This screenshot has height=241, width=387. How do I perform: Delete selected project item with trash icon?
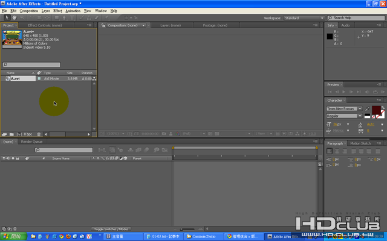[39, 134]
